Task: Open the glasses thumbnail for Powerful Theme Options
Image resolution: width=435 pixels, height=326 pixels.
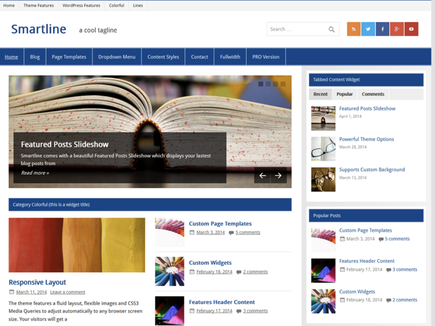Action: coord(323,149)
